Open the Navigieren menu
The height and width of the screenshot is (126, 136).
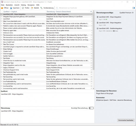[31, 5]
